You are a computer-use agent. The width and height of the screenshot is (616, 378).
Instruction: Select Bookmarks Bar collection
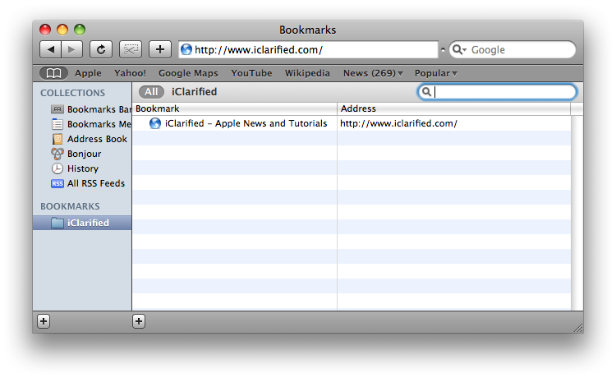pyautogui.click(x=90, y=109)
